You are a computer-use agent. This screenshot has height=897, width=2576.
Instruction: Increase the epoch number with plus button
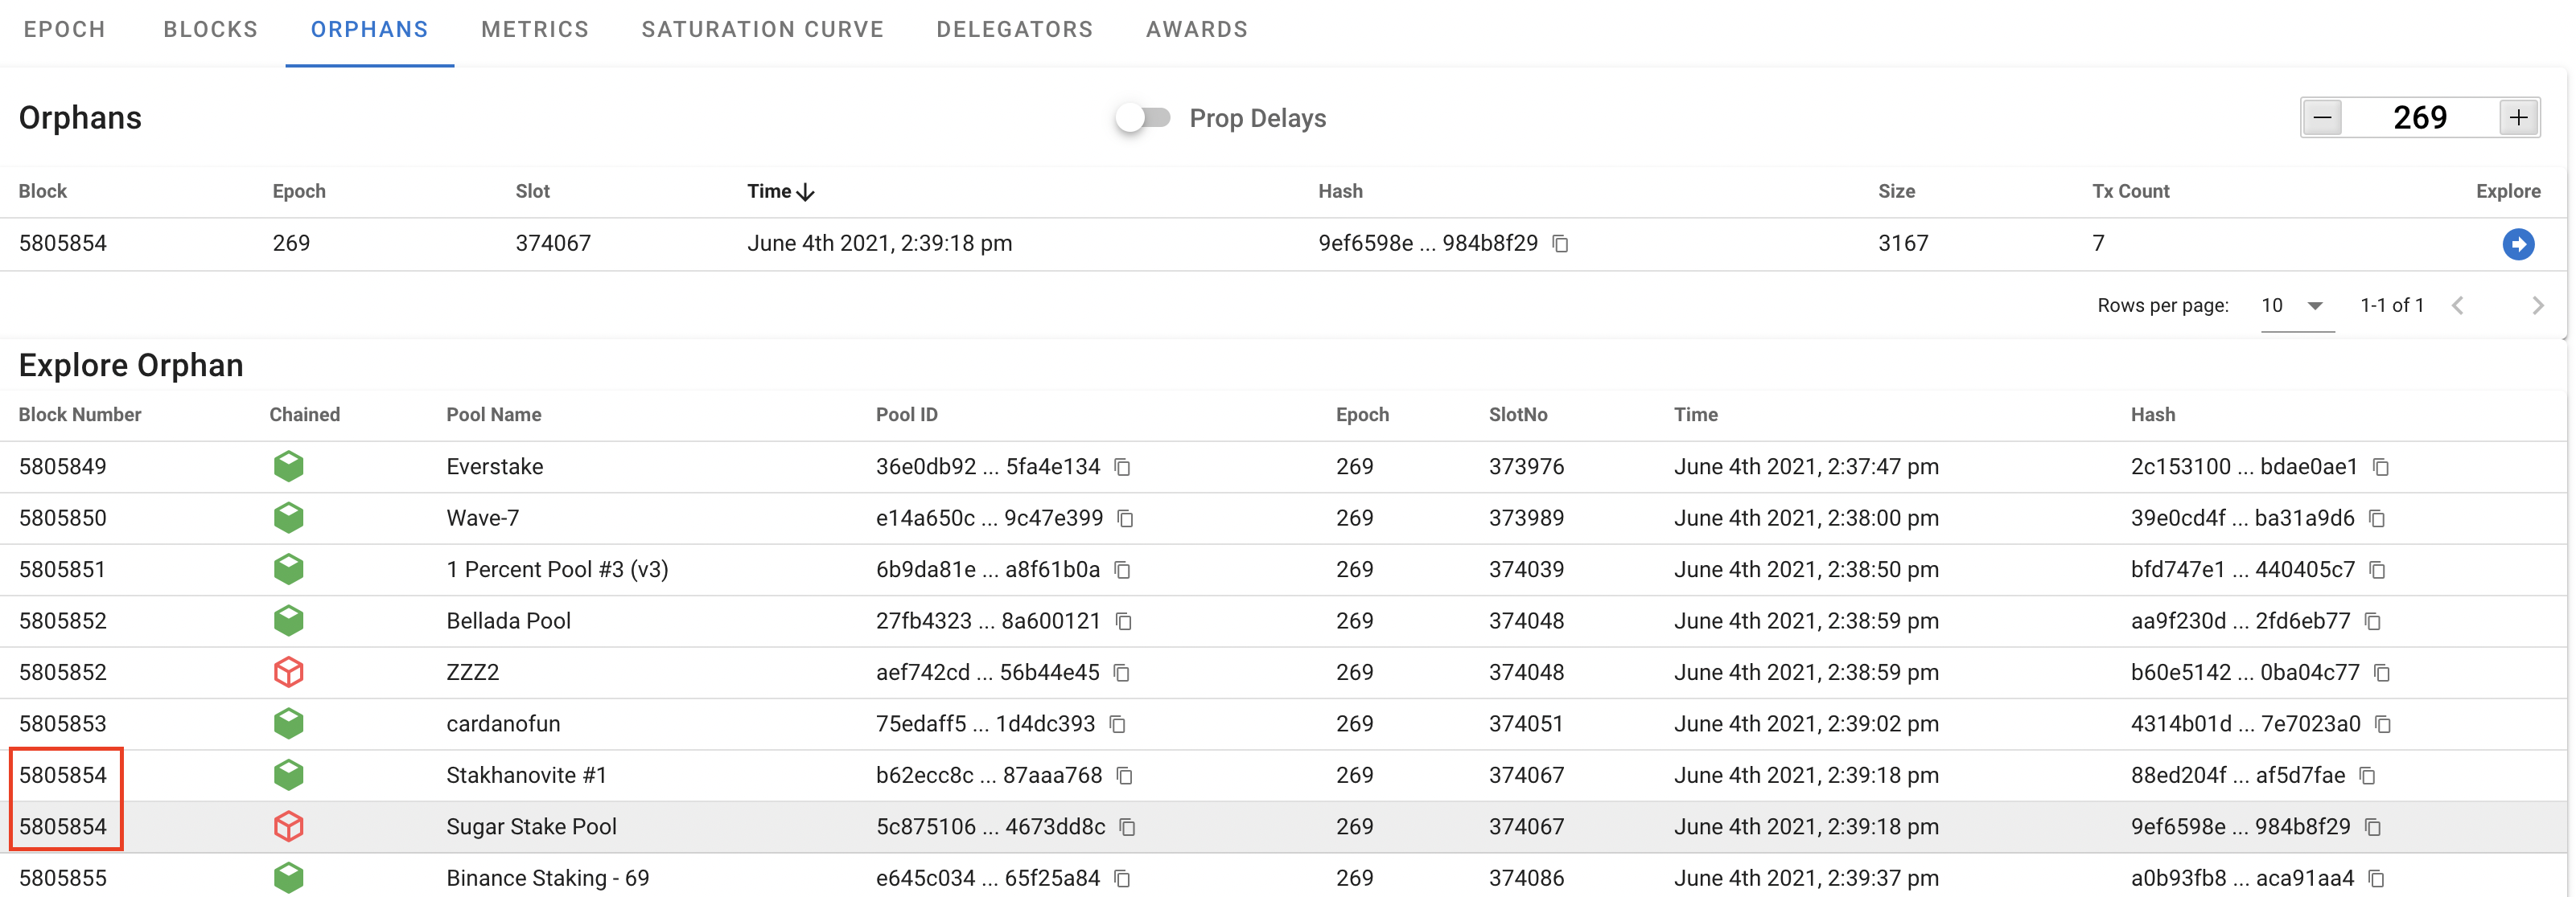coord(2518,118)
